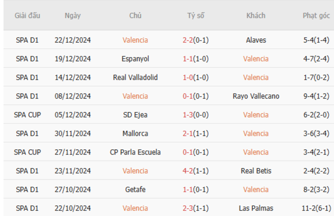The width and height of the screenshot is (334, 216).
Task: Click the Ngày column header
Action: click(72, 15)
